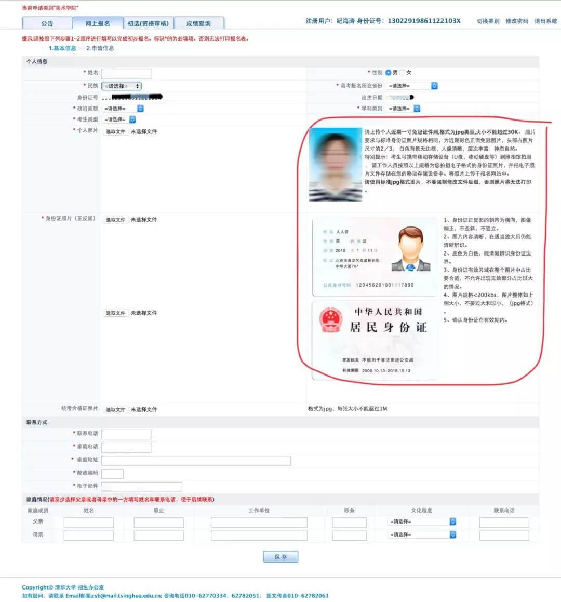Click 选取文件 for 个人照片
Screen dimensions: 561x602
click(115, 132)
